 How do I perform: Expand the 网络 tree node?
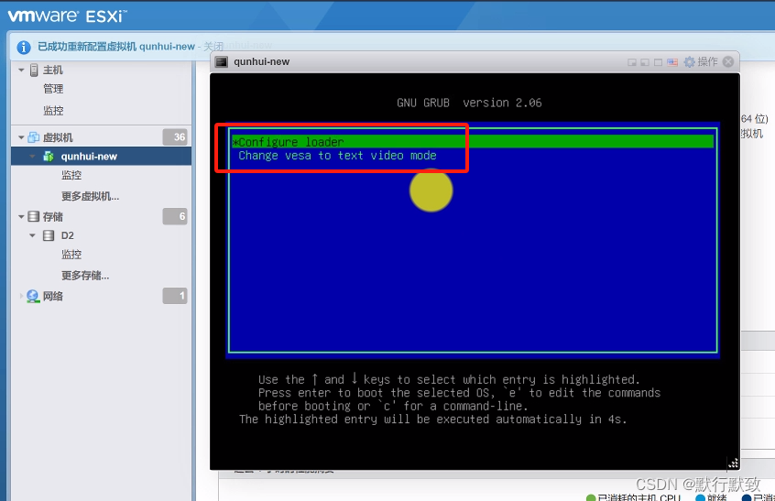click(x=21, y=296)
